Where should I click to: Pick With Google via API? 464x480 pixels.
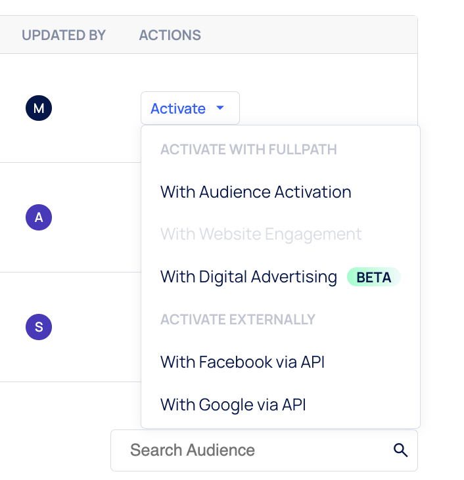233,404
